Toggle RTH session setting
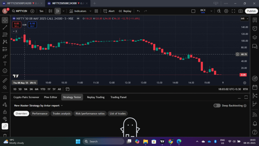259x146 pixels. click(245, 89)
